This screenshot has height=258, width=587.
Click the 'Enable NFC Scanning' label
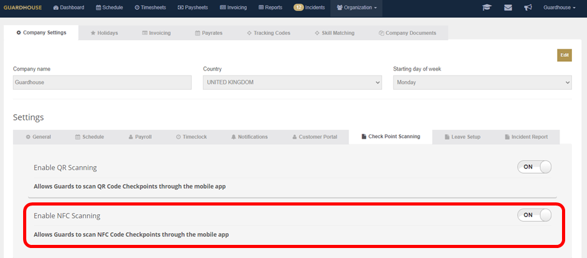[67, 216]
